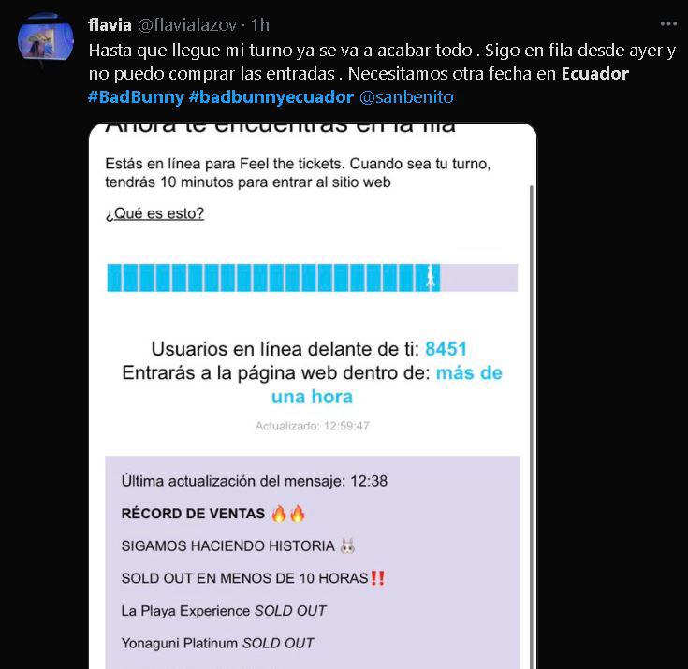Click the red exclamation marks after 10 HORAS
This screenshot has width=688, height=669.
(x=377, y=577)
